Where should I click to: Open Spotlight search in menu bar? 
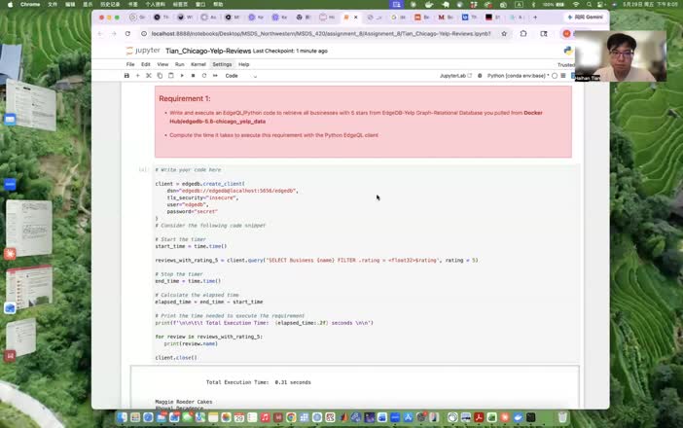tap(589, 4)
